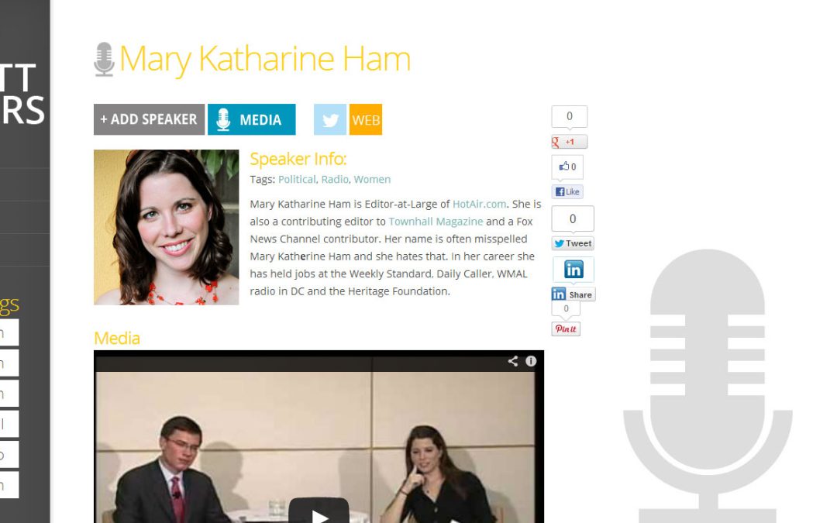Click the Google +1 button
The image size is (837, 523).
tap(569, 142)
